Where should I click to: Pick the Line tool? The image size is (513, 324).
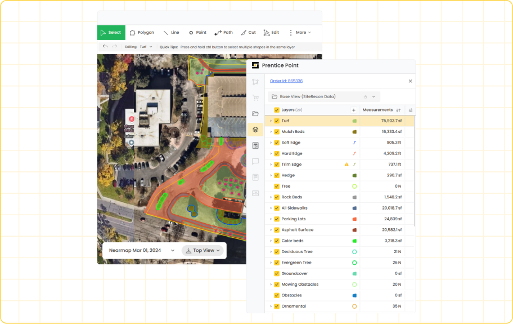point(171,33)
